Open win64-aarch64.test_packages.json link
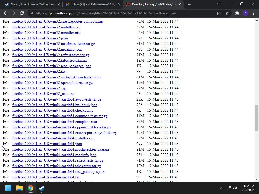The image size is (259, 194). click(x=59, y=172)
